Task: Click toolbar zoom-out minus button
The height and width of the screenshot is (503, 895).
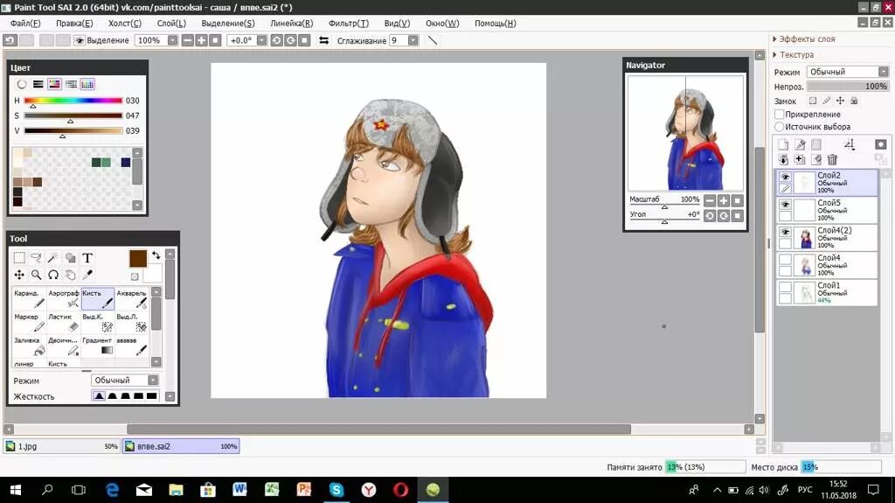Action: (x=187, y=40)
